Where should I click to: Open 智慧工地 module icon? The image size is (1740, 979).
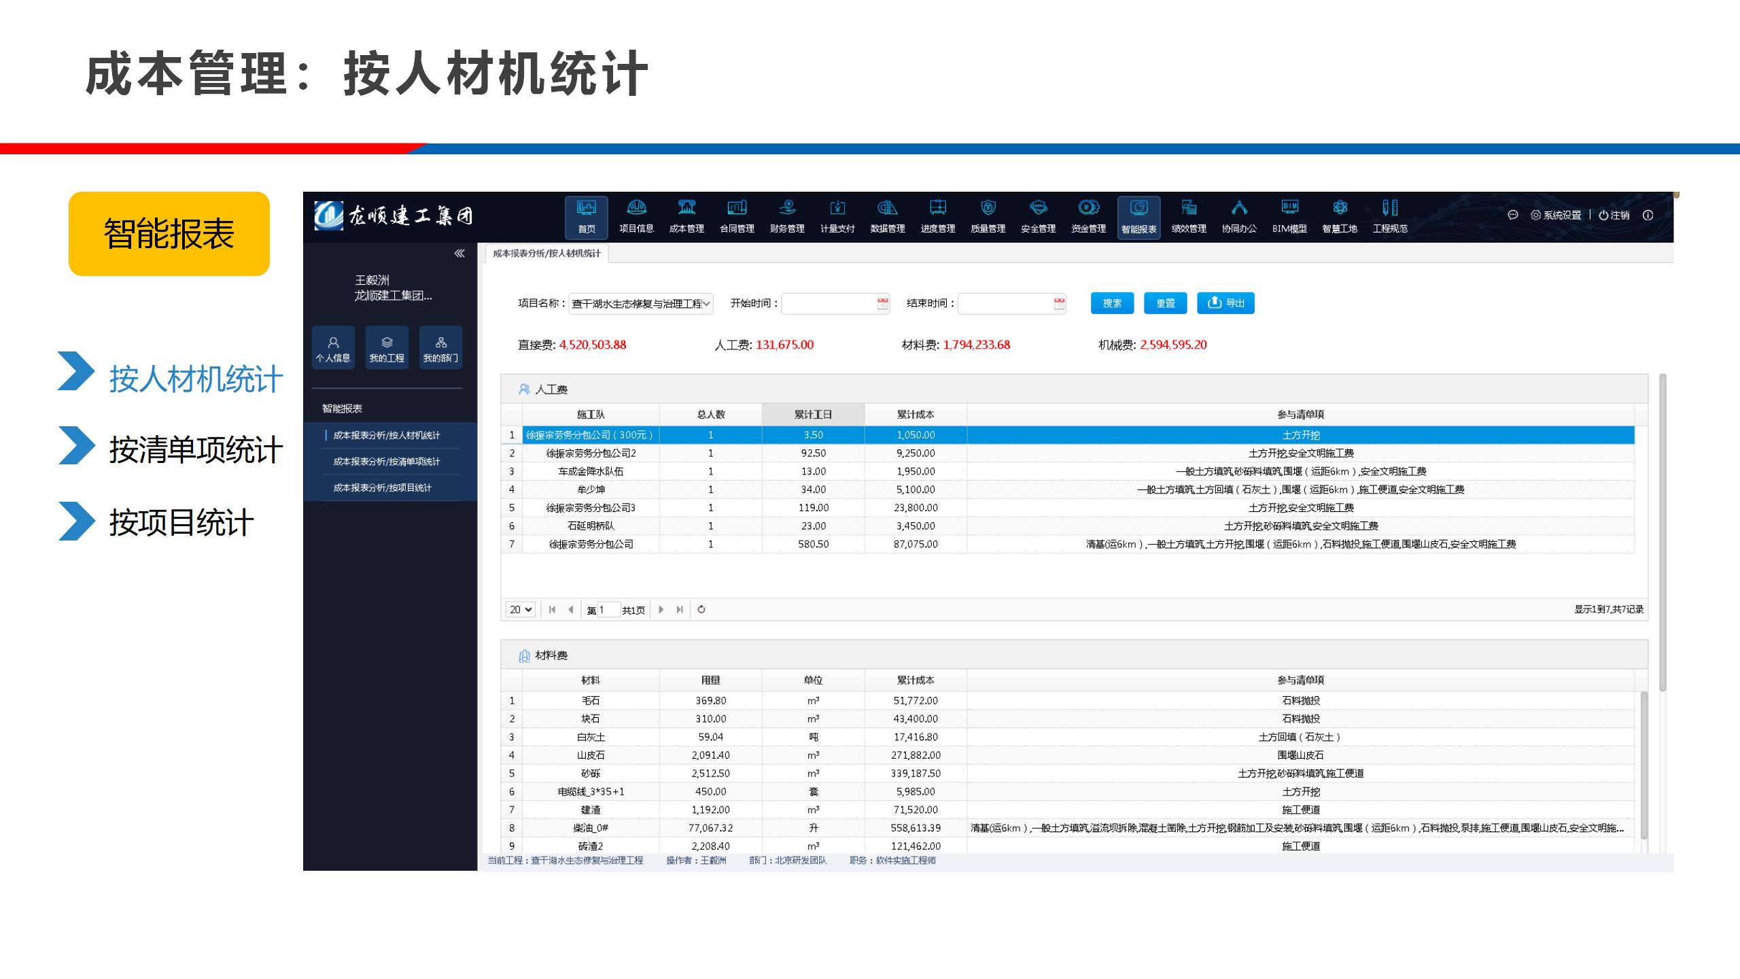(1340, 217)
